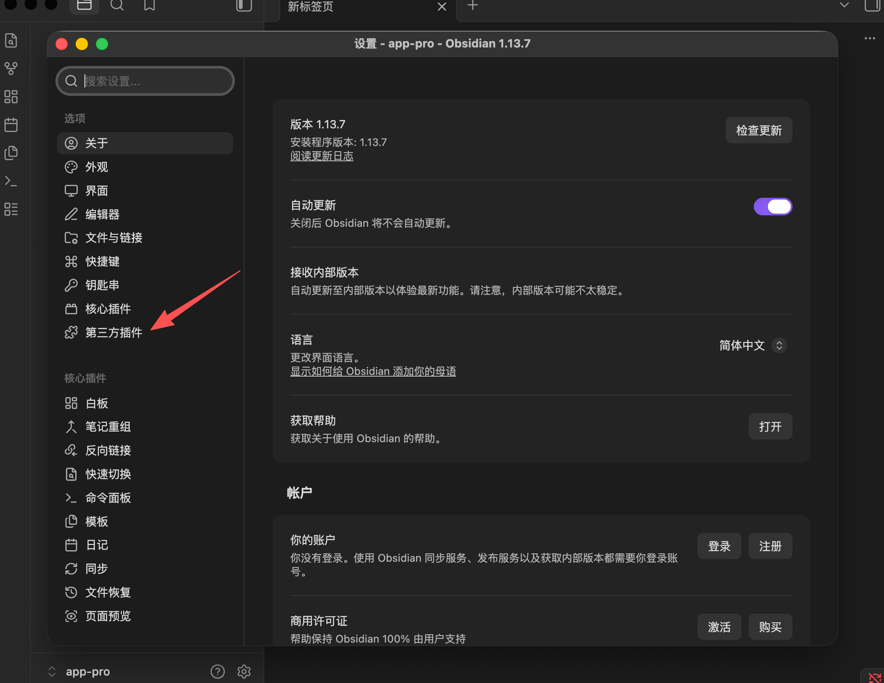Switch vault using app-pro chevron
884x683 pixels.
coord(52,671)
